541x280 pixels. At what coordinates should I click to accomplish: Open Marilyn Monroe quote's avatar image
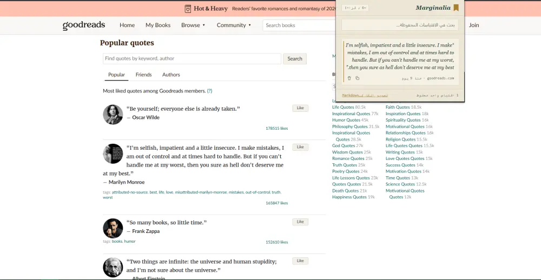113,154
